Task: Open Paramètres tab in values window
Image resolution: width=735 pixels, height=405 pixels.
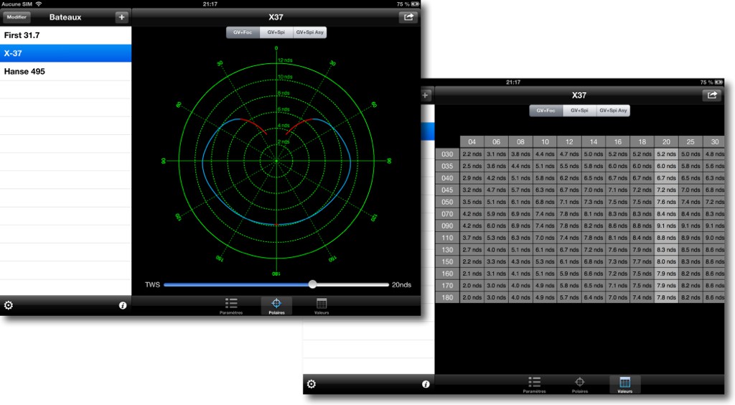Action: tap(534, 385)
